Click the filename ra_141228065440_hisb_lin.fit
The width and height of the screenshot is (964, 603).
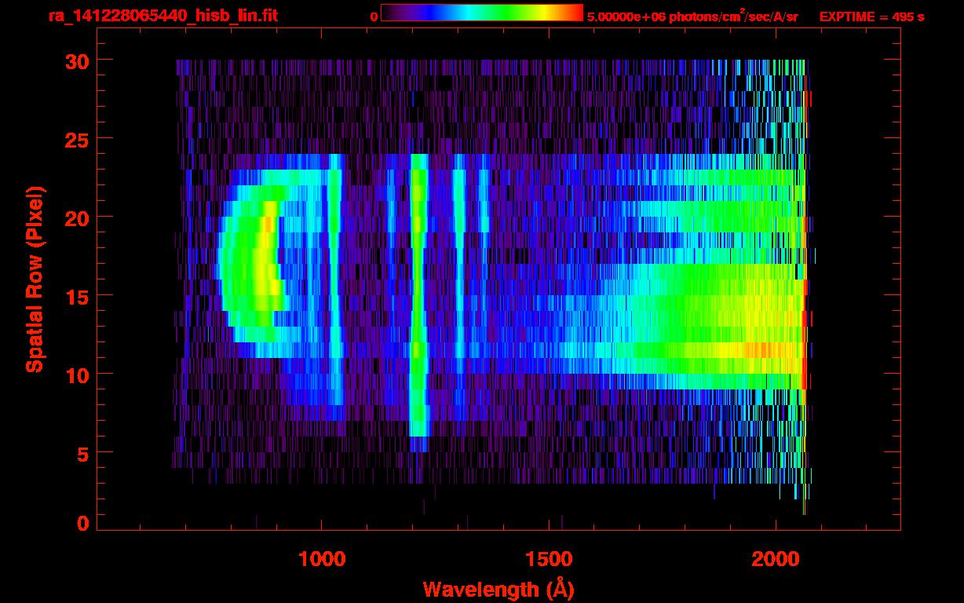coord(162,16)
